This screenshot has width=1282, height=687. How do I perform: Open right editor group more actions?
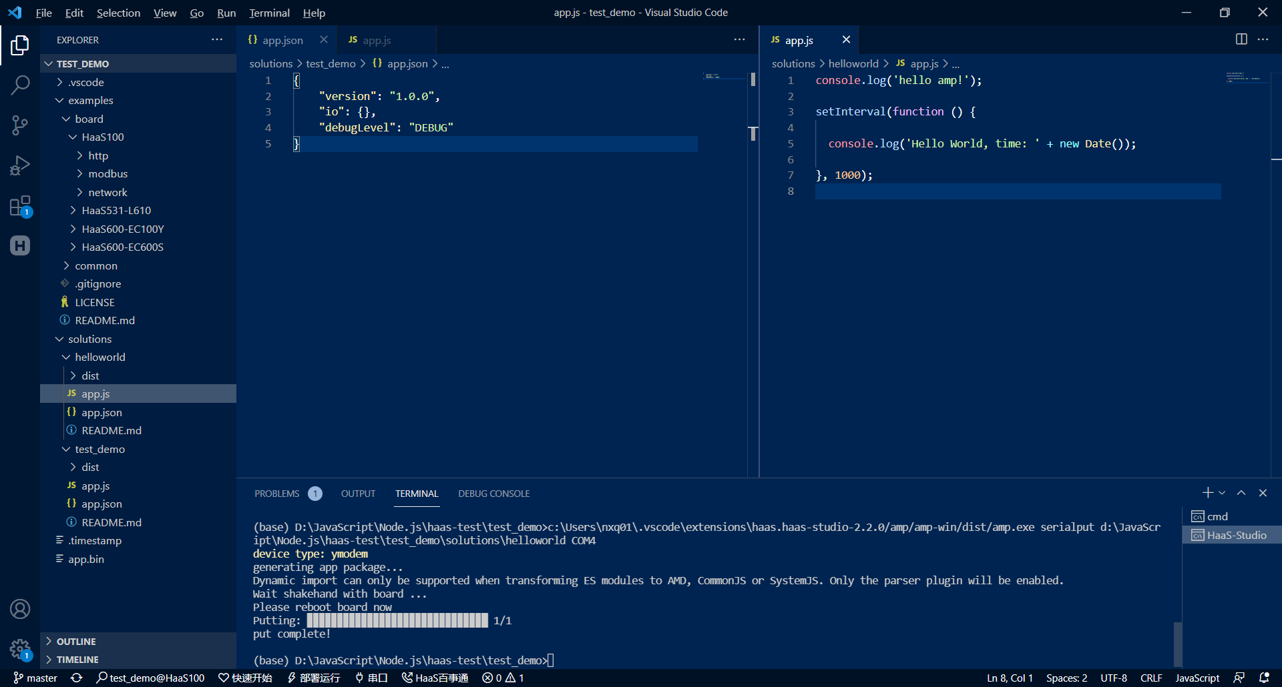coord(1263,39)
